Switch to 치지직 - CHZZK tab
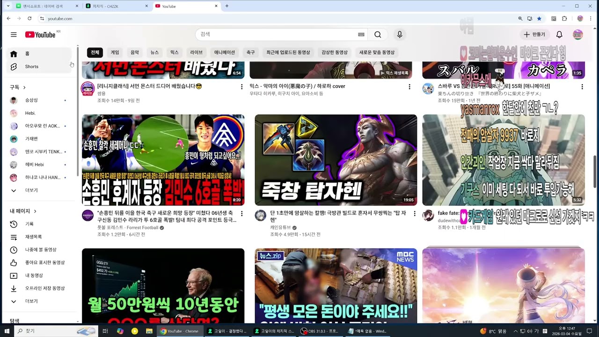This screenshot has height=337, width=599. pyautogui.click(x=116, y=6)
